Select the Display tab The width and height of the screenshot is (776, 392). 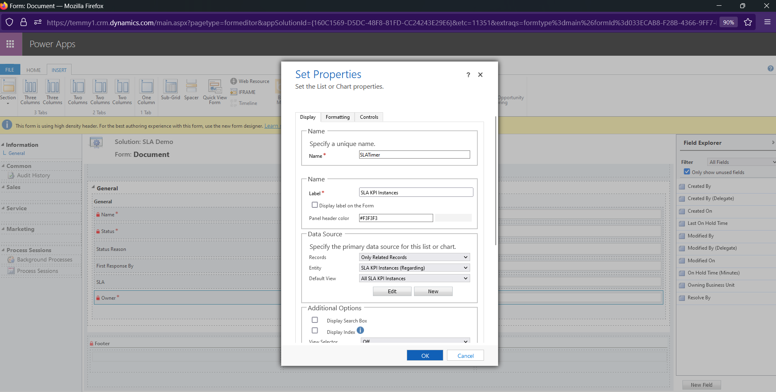click(x=308, y=117)
